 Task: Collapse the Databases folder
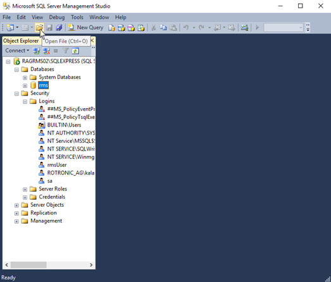16,70
